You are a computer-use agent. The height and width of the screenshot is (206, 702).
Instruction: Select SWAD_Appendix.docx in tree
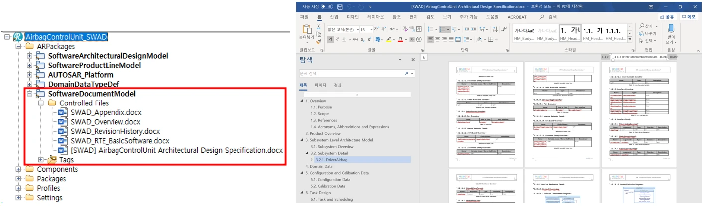click(105, 112)
